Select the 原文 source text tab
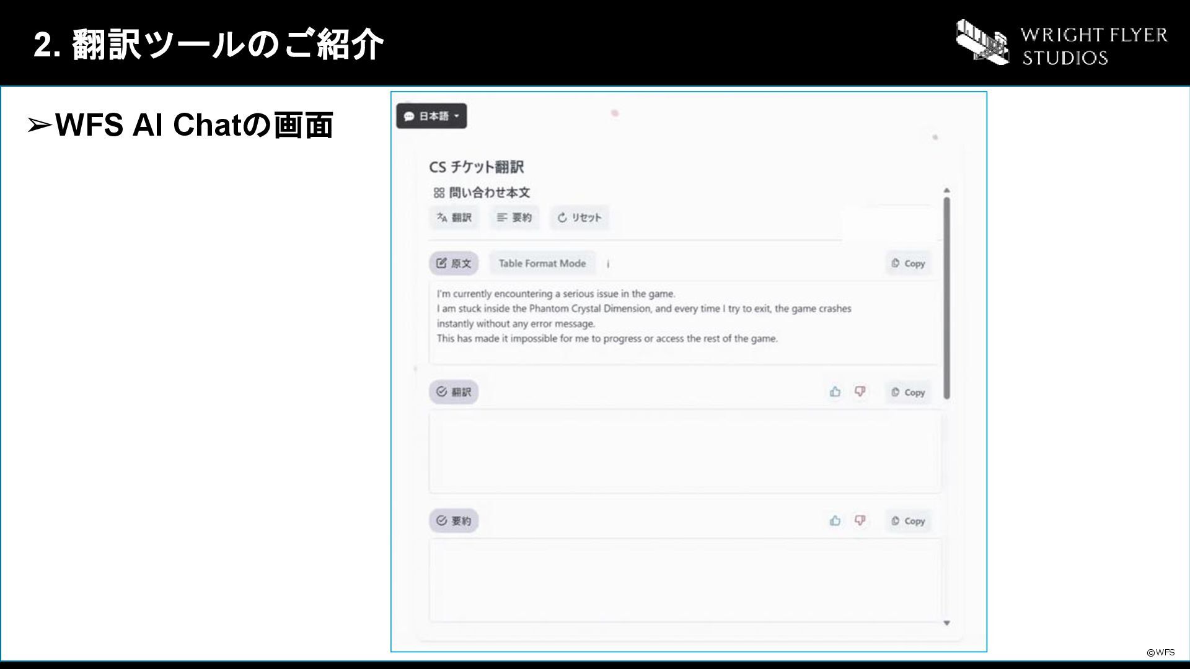Screen dimensions: 1190x669 coord(454,263)
